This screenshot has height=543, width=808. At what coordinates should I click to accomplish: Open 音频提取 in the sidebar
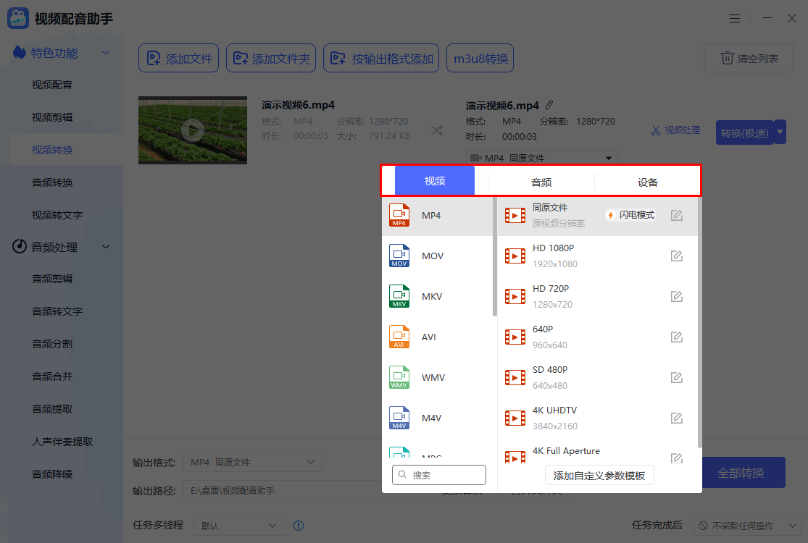pos(52,409)
